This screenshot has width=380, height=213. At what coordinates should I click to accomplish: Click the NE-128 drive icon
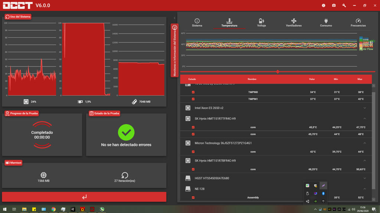point(188,189)
